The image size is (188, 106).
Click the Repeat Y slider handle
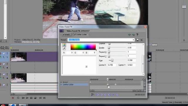(109, 56)
